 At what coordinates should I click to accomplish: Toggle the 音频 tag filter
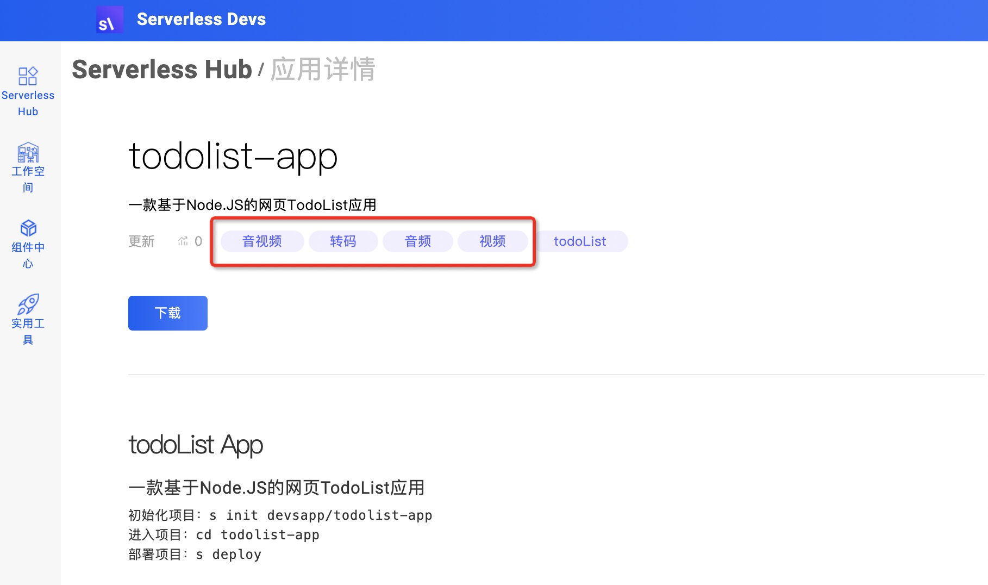(x=418, y=241)
